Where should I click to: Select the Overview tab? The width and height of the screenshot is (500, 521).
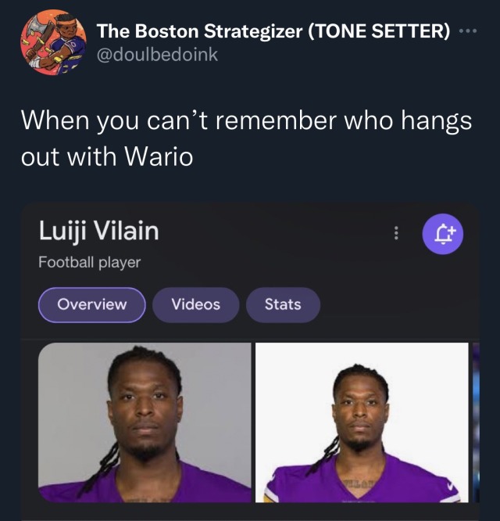(x=92, y=305)
